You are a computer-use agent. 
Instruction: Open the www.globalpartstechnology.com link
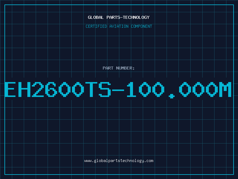(x=119, y=161)
